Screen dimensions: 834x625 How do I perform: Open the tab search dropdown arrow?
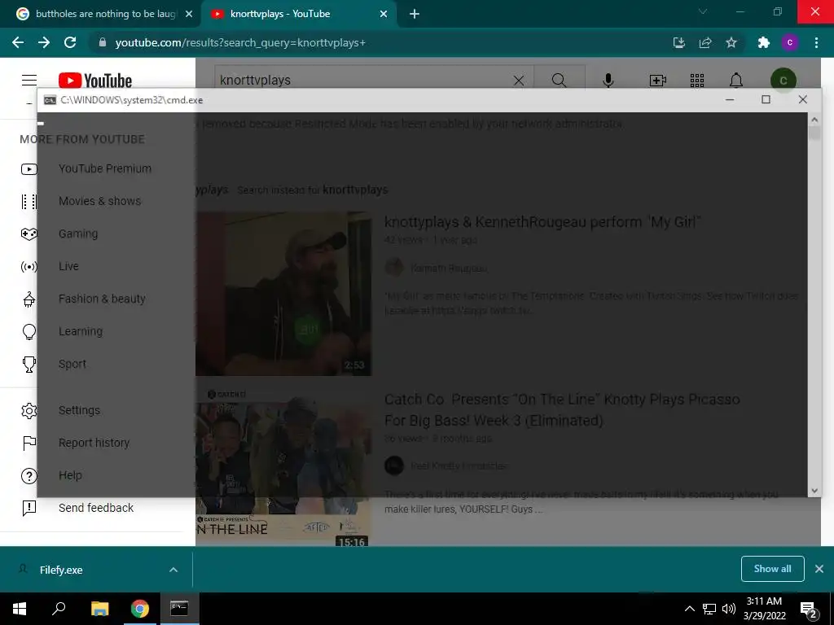(x=703, y=11)
